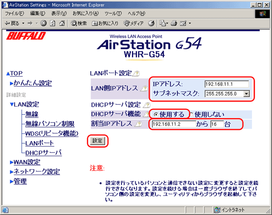Click the イントラネット zone status icon
This screenshot has height=215, width=272.
click(x=217, y=210)
